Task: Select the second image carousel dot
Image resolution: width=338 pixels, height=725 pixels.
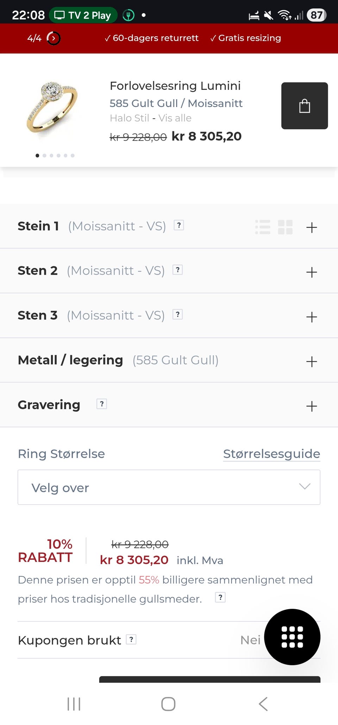Action: (x=44, y=156)
